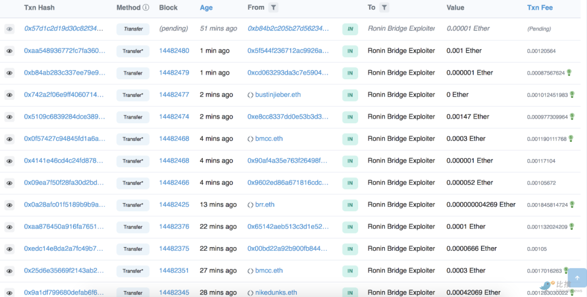The image size is (587, 297).
Task: Open sender address 0xe8cc8337dd0e53b3d3
Action: tap(288, 117)
